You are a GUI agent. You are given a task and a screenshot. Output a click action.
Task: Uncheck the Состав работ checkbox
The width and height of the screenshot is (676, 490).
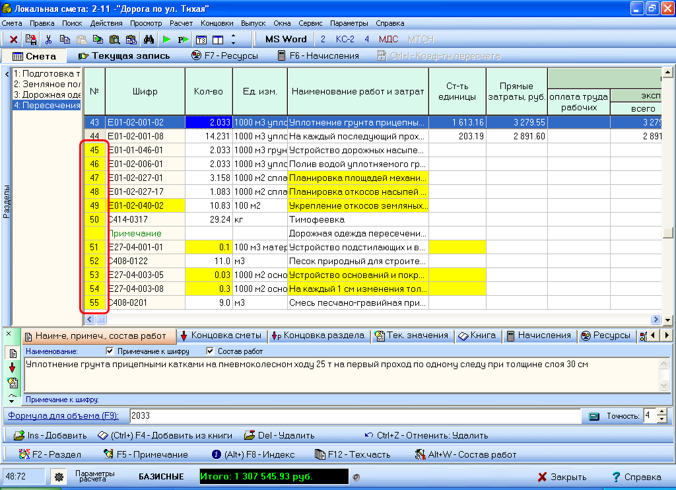[x=211, y=351]
